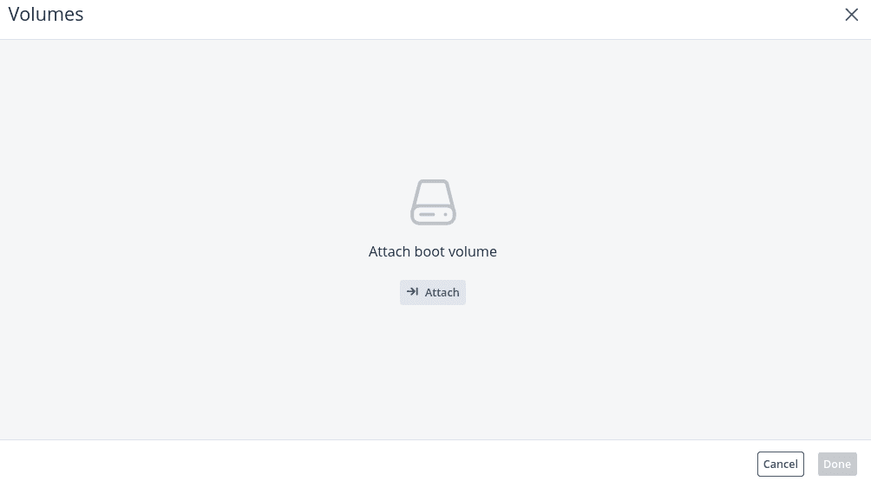Attach a boot volume via the arrow icon
The height and width of the screenshot is (481, 871).
(412, 292)
